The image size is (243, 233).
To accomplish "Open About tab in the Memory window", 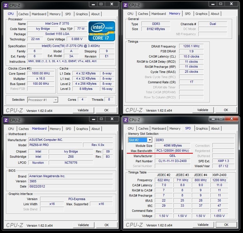I will 215,14.
